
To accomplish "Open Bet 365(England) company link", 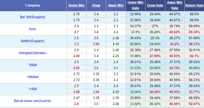I will [33, 17].
